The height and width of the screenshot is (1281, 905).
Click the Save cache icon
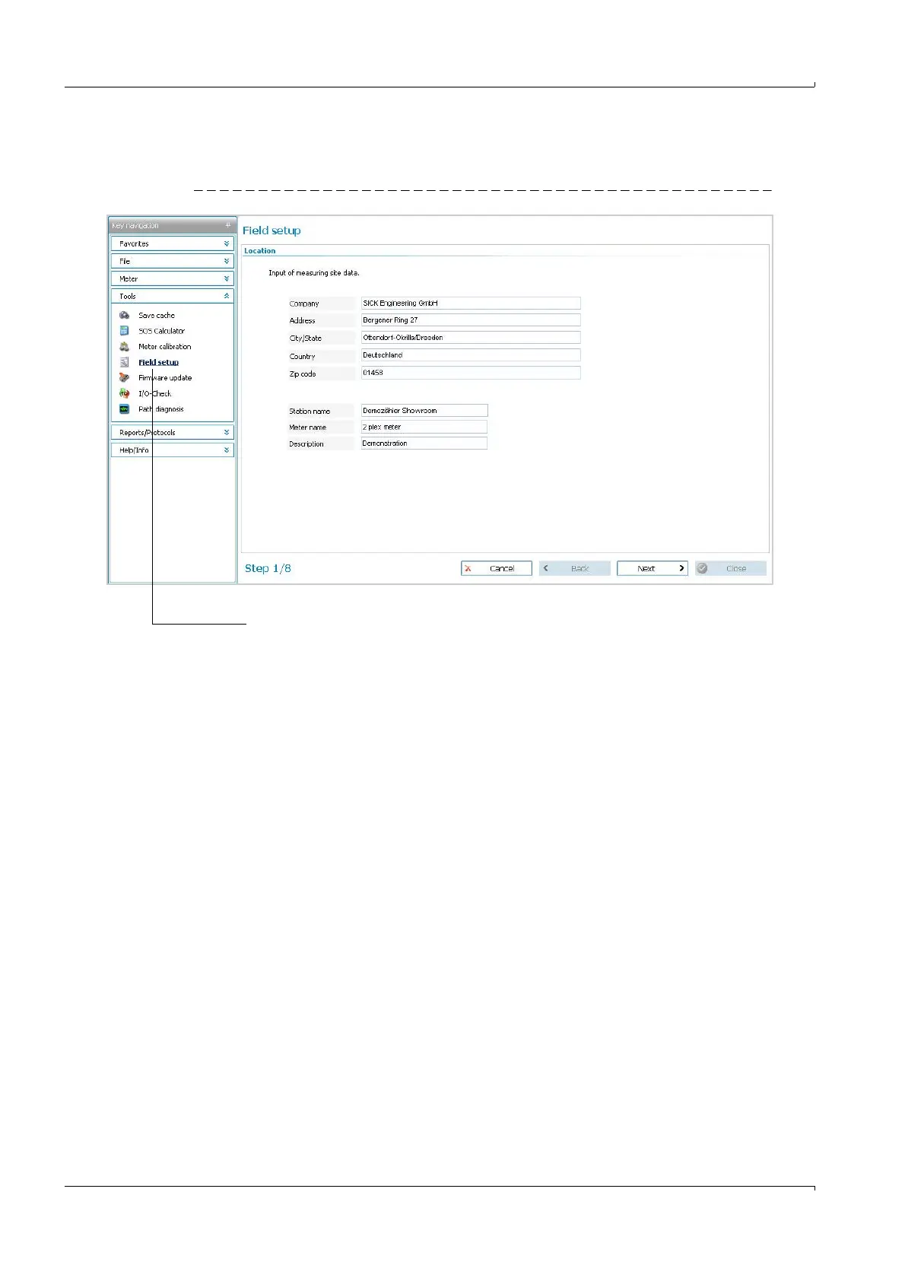coord(124,315)
